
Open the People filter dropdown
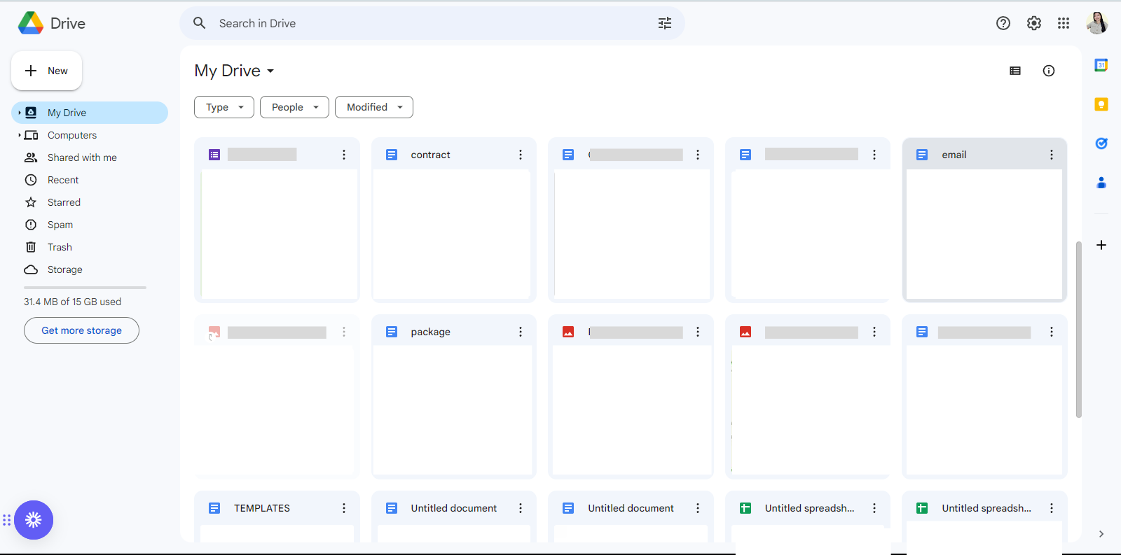coord(294,107)
